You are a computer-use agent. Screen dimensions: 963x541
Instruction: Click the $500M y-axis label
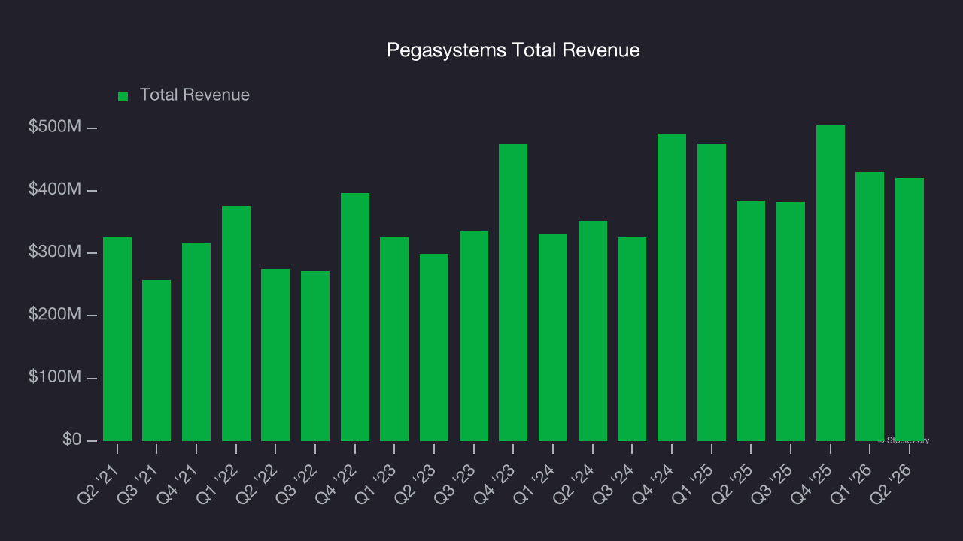click(x=54, y=128)
